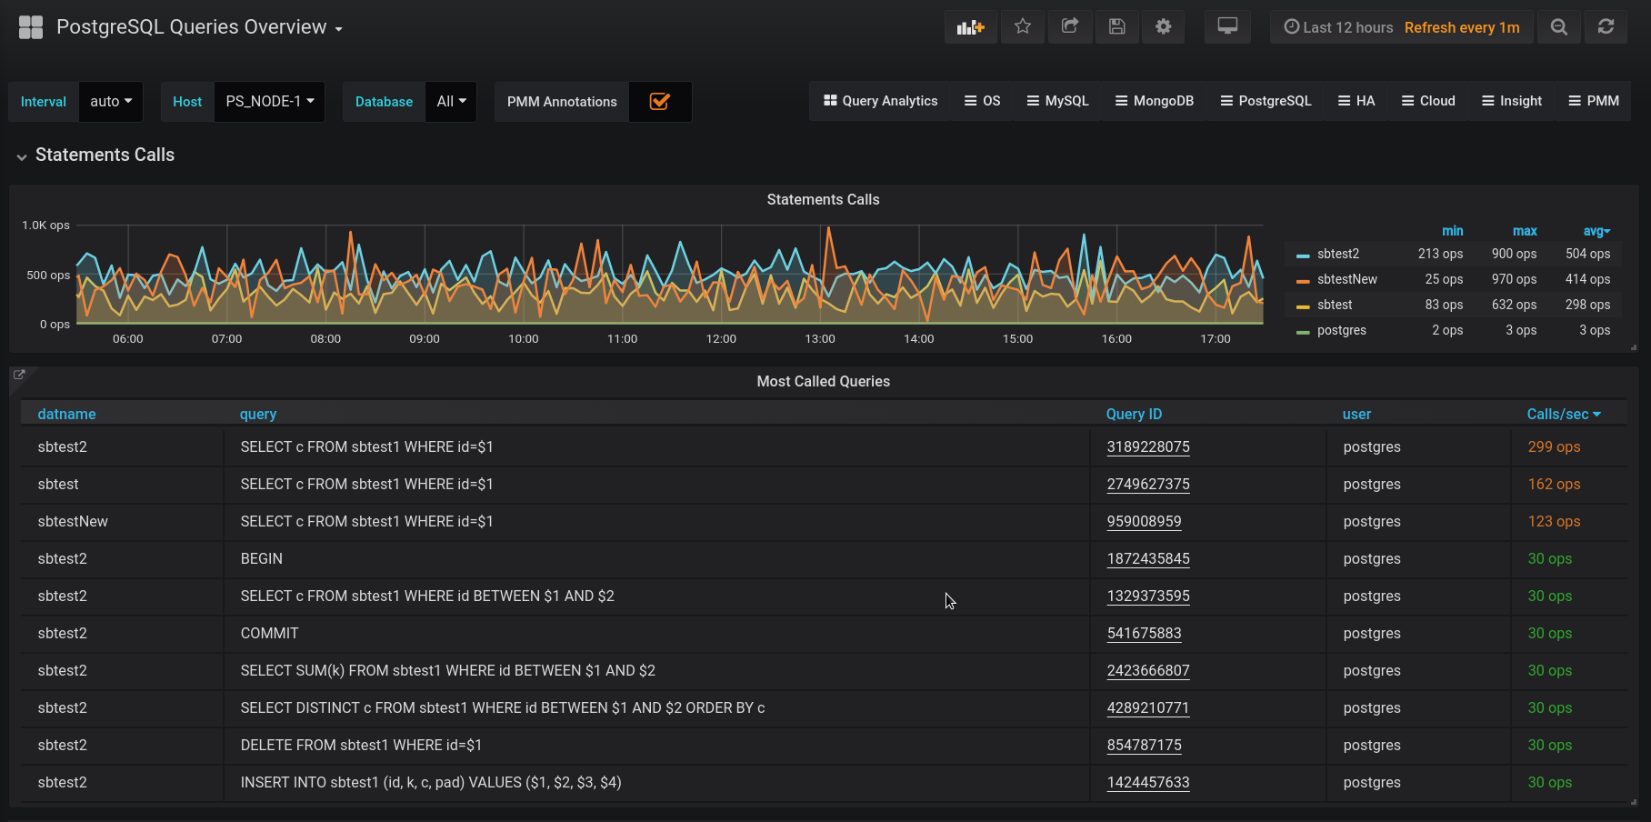Toggle the PMM Annotations checkbox
Viewport: 1651px width, 822px height.
tap(660, 102)
